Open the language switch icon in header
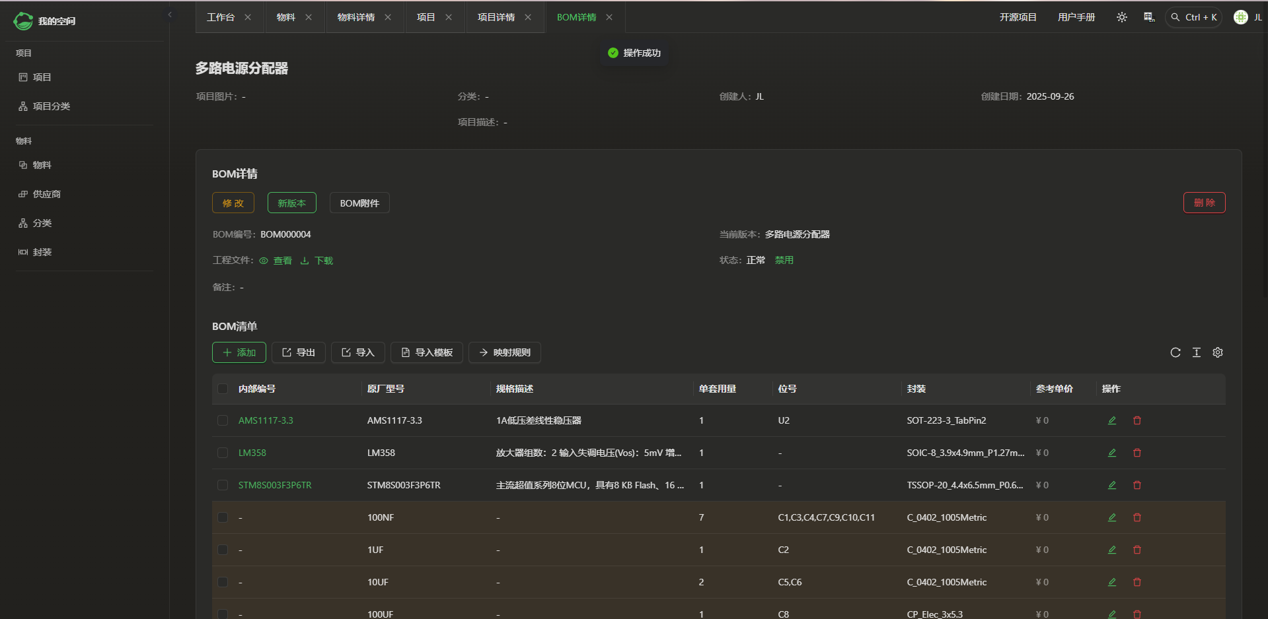The width and height of the screenshot is (1268, 619). 1149,17
